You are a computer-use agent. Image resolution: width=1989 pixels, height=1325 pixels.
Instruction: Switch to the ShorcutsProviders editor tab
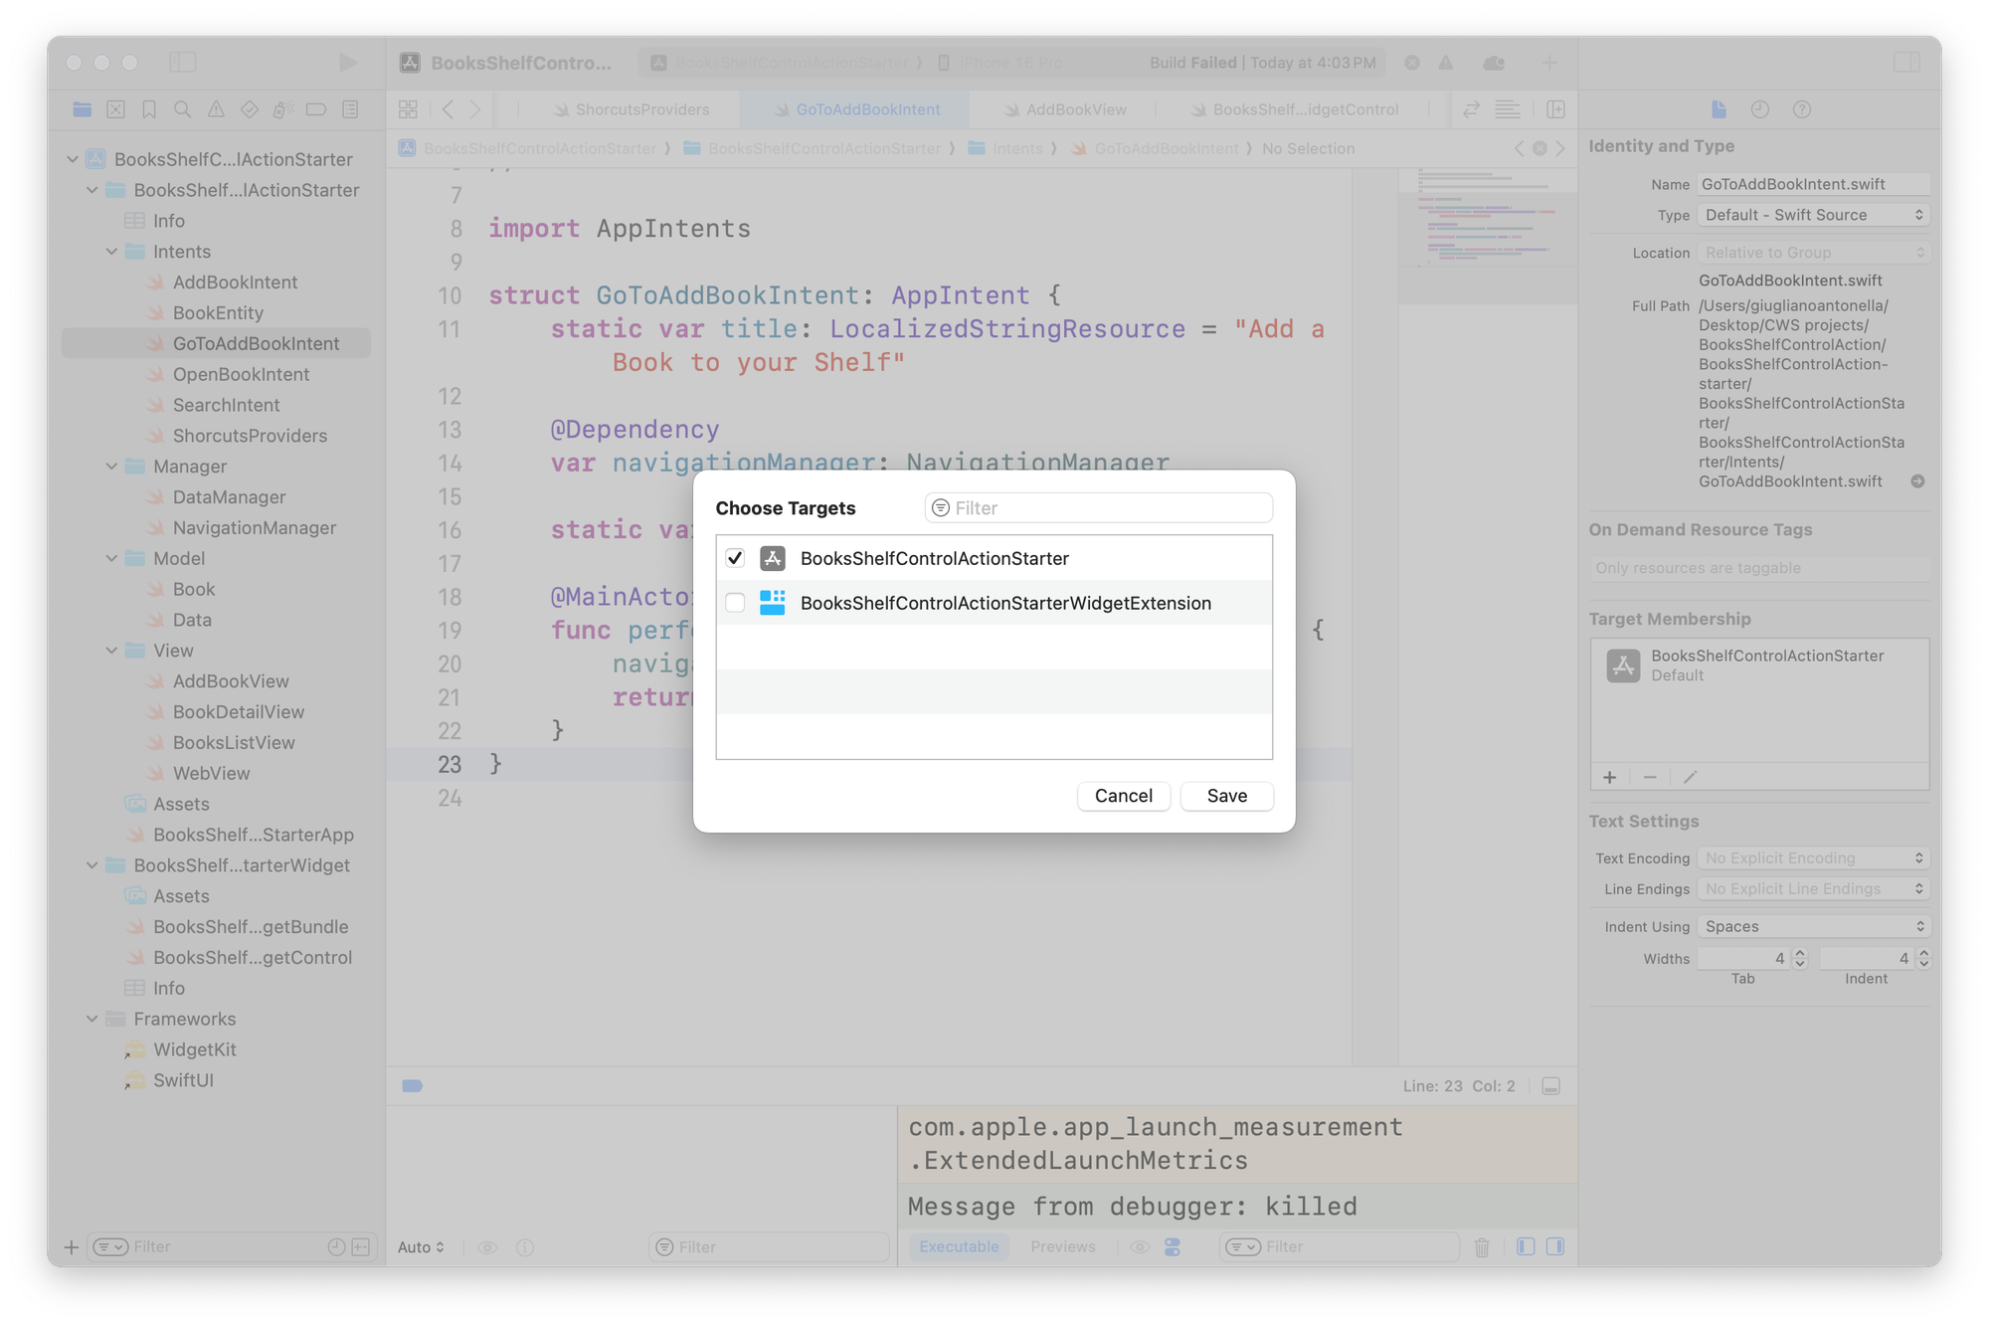(641, 109)
